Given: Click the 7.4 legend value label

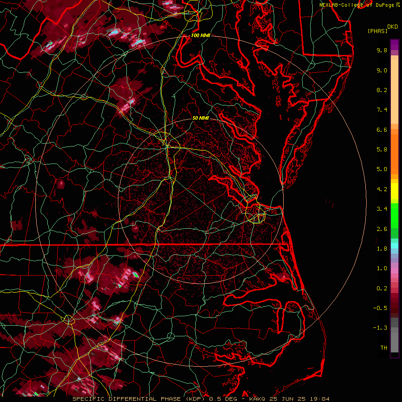Looking at the screenshot, I should pos(382,110).
